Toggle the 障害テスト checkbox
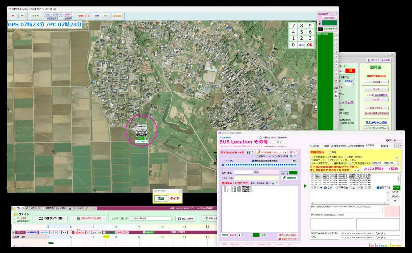Viewport: 412px width, 253px height. [x=378, y=188]
